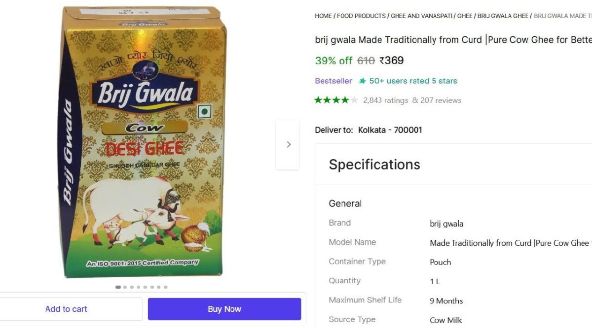Open GHEE AND VANASPATI breadcrumb category
The width and height of the screenshot is (592, 328).
coord(422,16)
